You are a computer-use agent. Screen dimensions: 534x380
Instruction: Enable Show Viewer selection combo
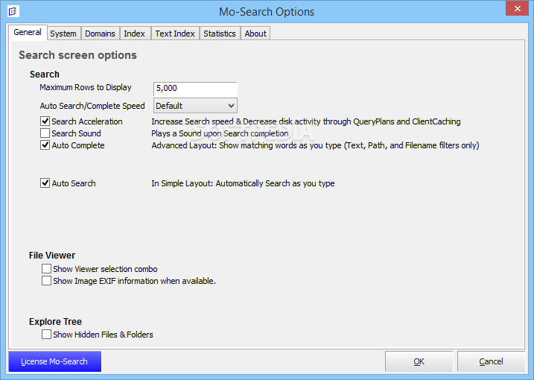[46, 269]
